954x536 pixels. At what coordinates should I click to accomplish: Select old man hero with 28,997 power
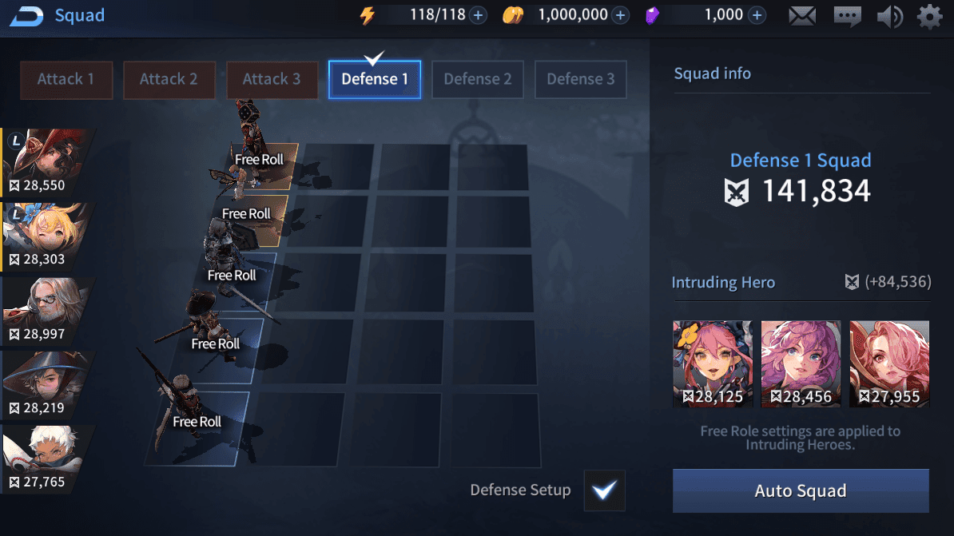click(47, 310)
